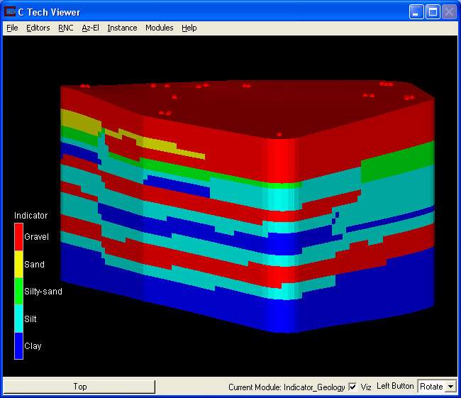
Task: Click the Current Module Indicator_Geology label
Action: (287, 387)
